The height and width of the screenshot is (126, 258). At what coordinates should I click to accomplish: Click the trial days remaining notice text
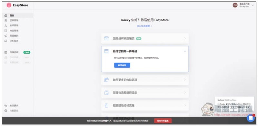pyautogui.click(x=118, y=121)
